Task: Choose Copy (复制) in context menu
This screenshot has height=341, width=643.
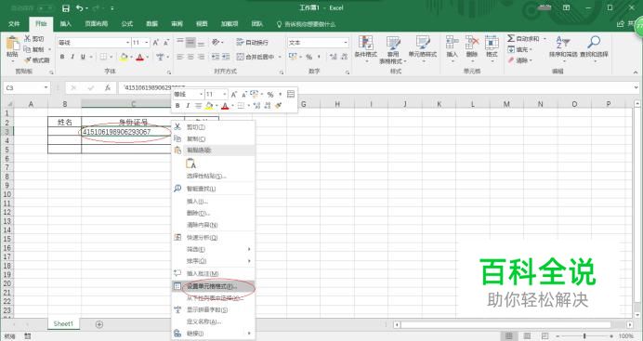Action: [x=214, y=139]
